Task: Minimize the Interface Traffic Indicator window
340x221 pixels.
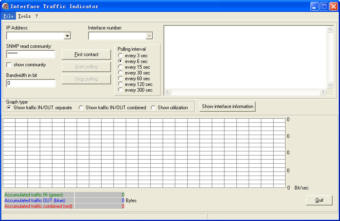Action: (x=315, y=6)
